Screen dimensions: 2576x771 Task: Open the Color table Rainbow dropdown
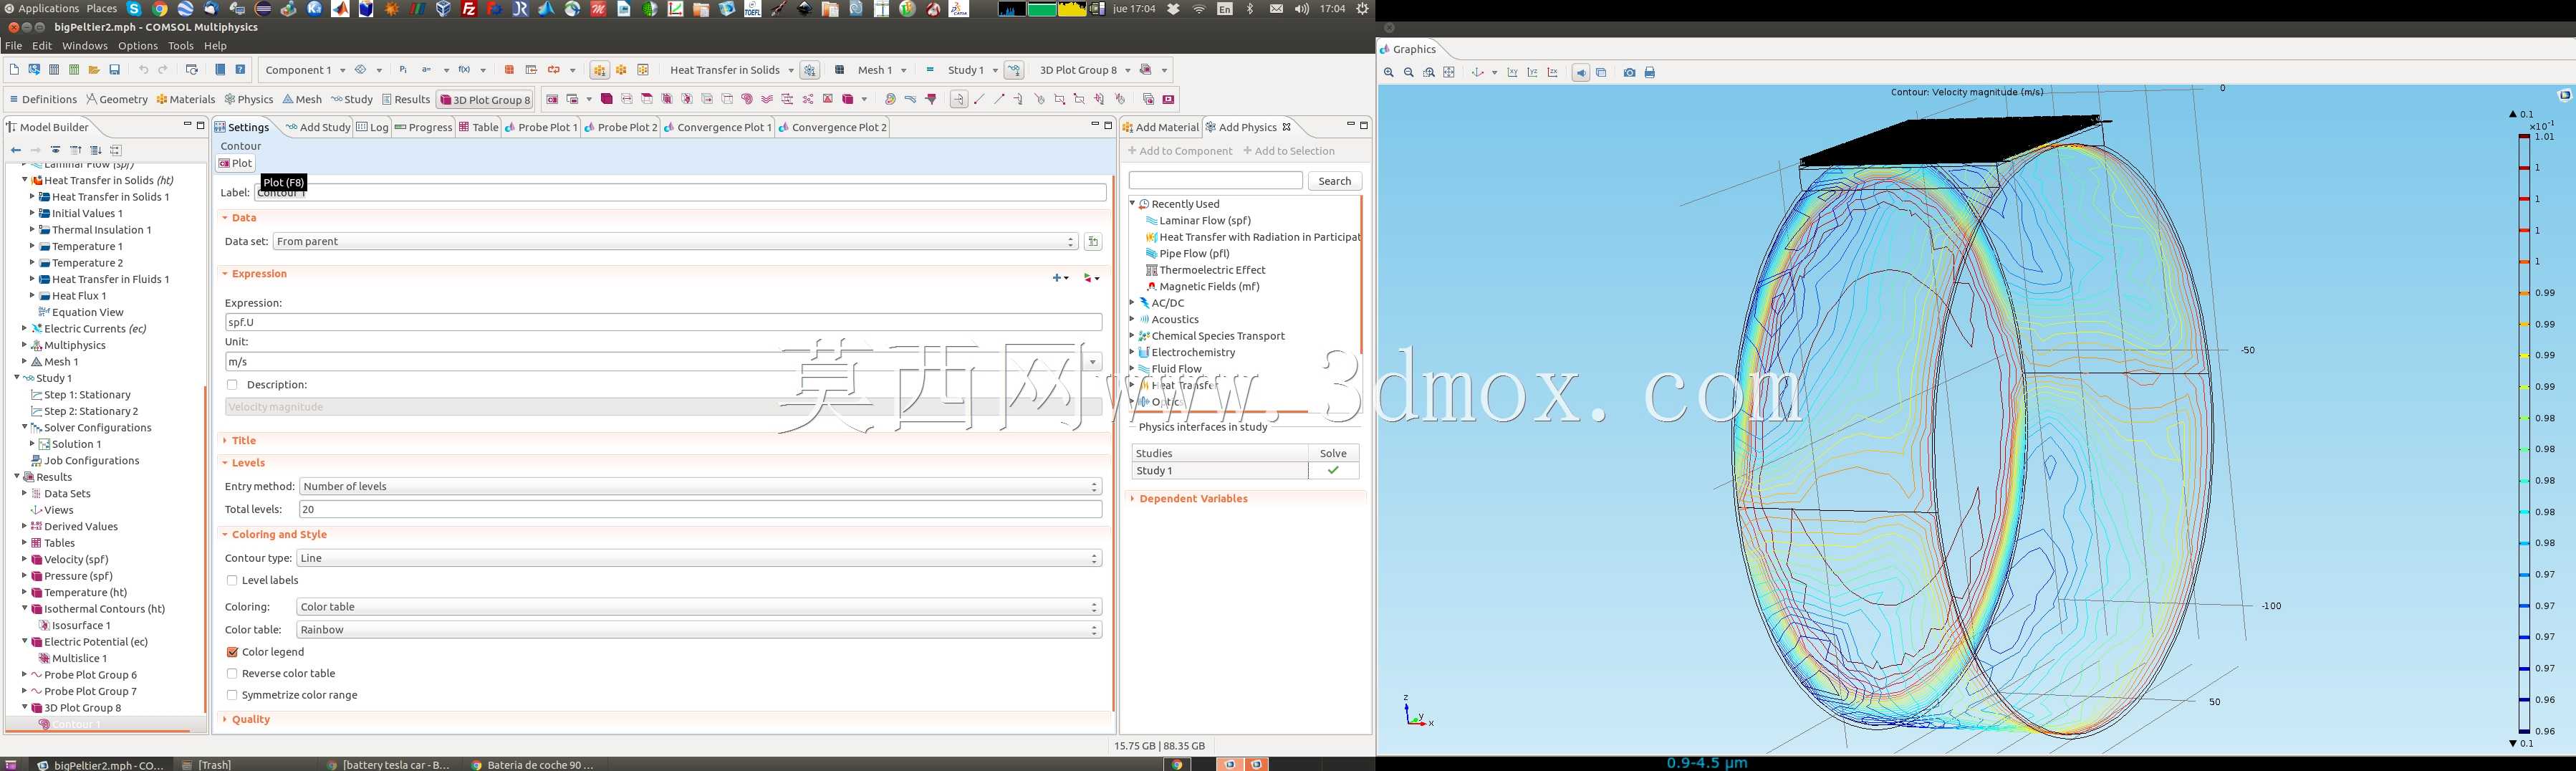point(699,630)
